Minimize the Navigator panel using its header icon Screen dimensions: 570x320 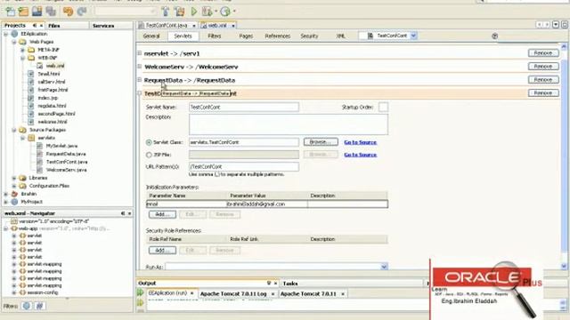[123, 213]
